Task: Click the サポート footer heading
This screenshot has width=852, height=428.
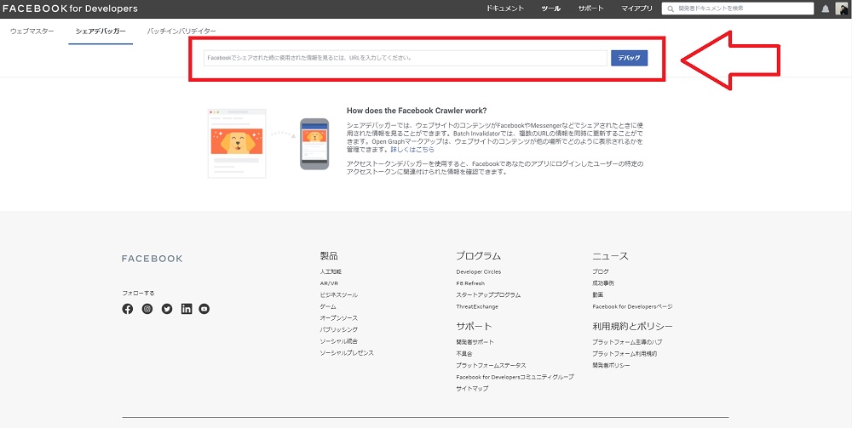Action: (x=474, y=327)
